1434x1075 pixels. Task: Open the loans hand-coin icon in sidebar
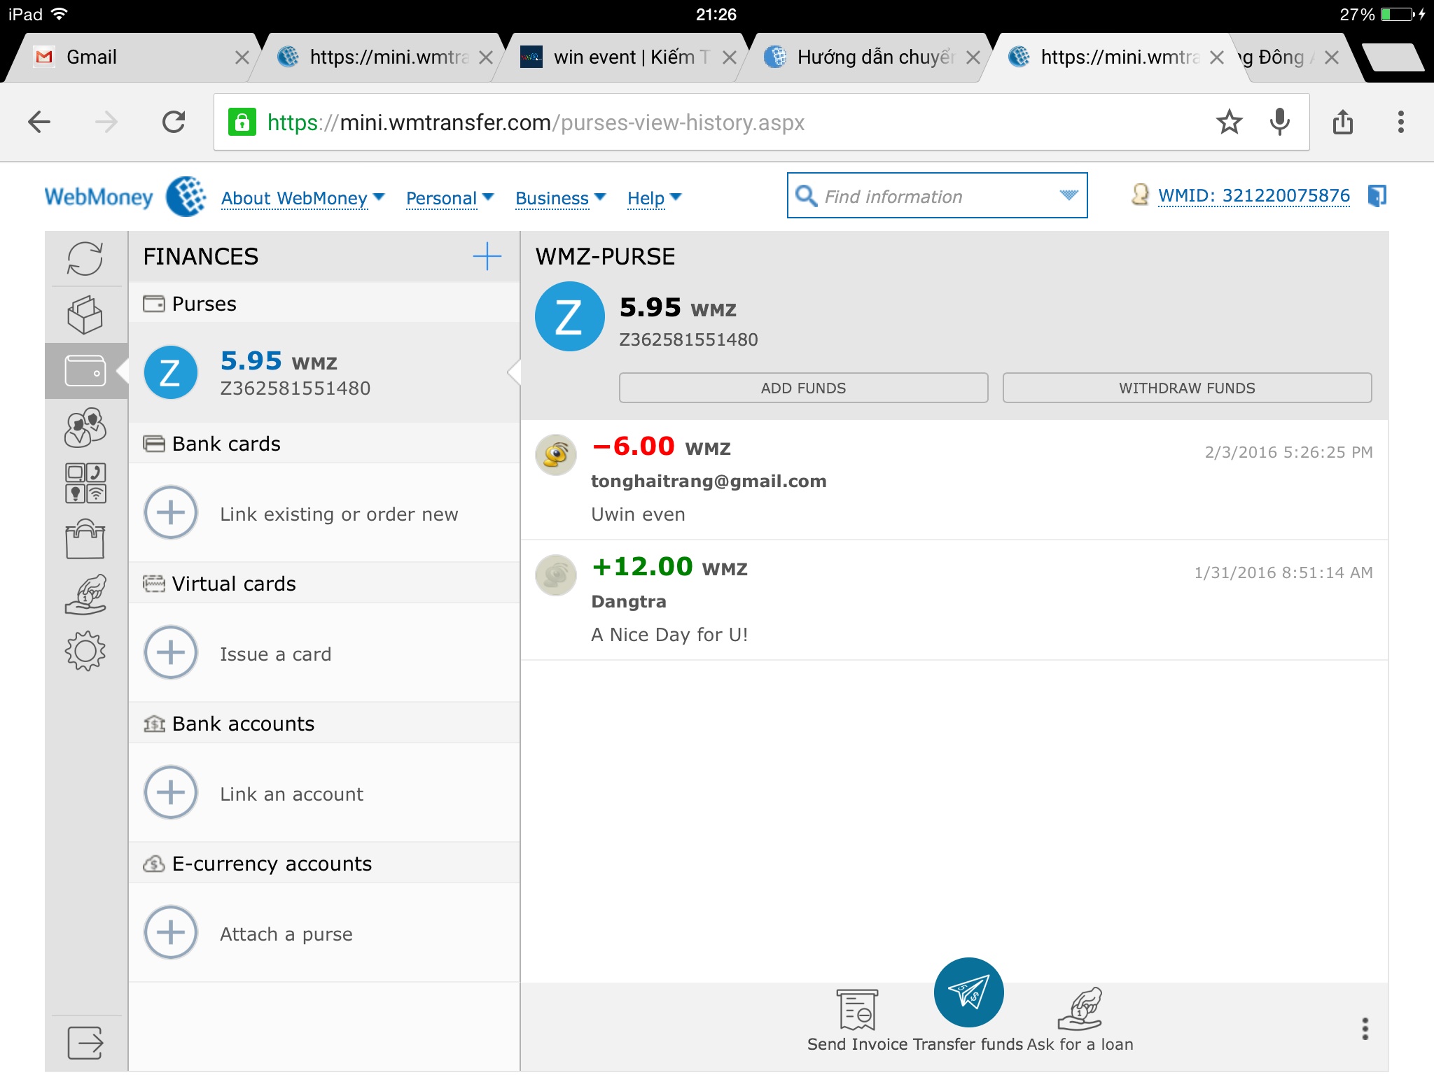85,595
